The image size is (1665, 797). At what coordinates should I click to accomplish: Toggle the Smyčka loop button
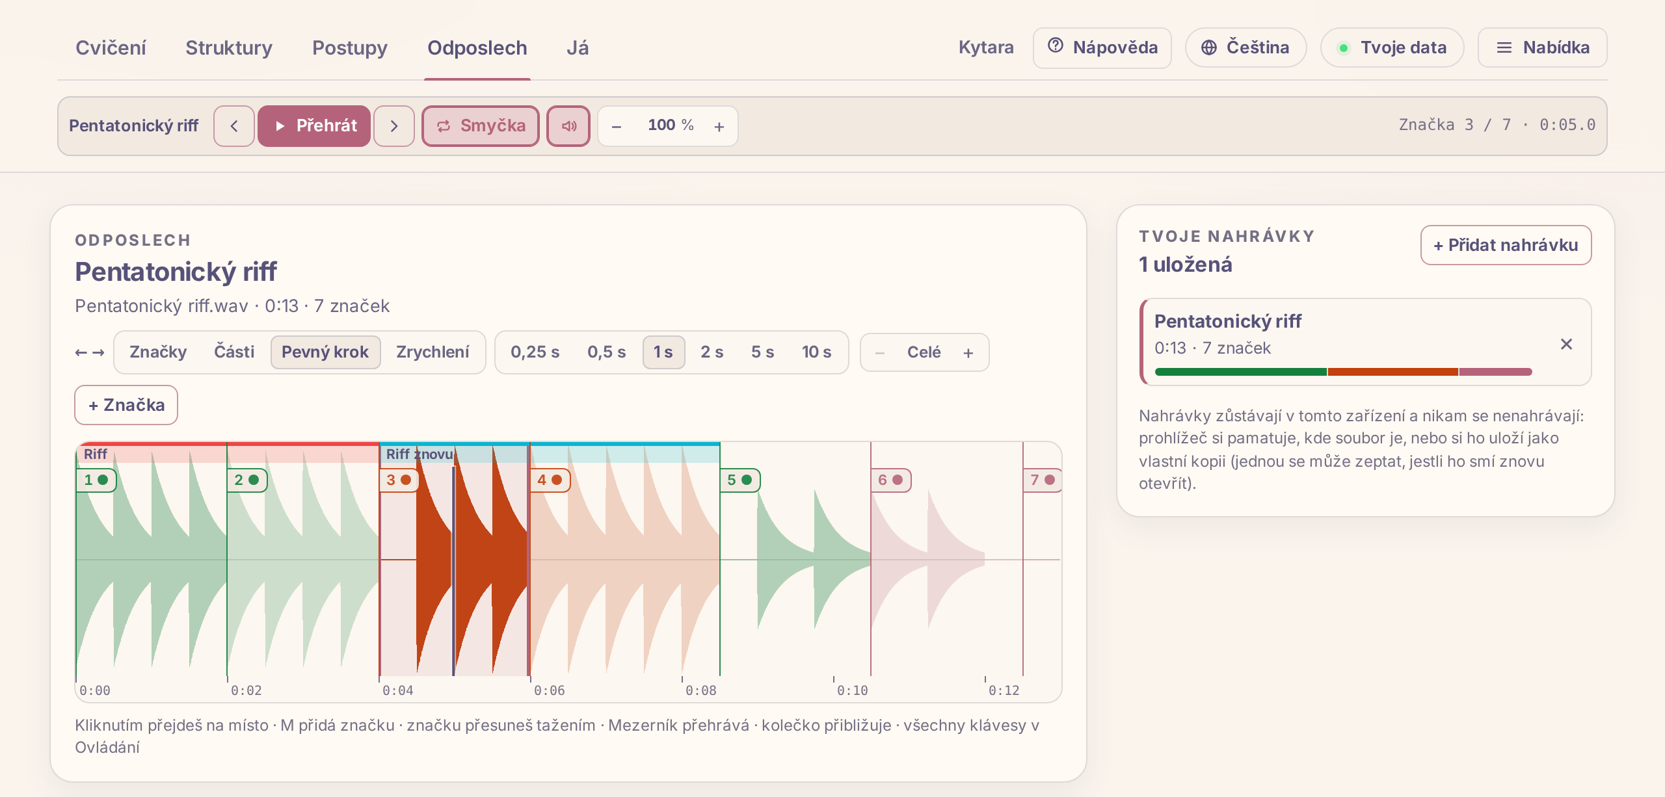point(481,126)
